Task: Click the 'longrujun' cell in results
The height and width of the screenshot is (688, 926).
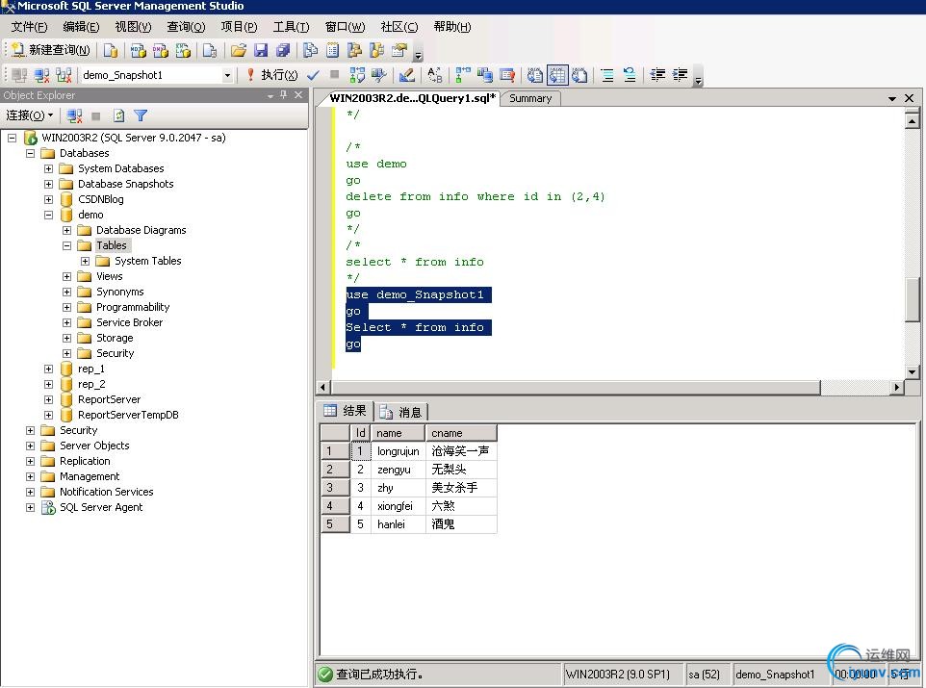Action: pyautogui.click(x=399, y=451)
